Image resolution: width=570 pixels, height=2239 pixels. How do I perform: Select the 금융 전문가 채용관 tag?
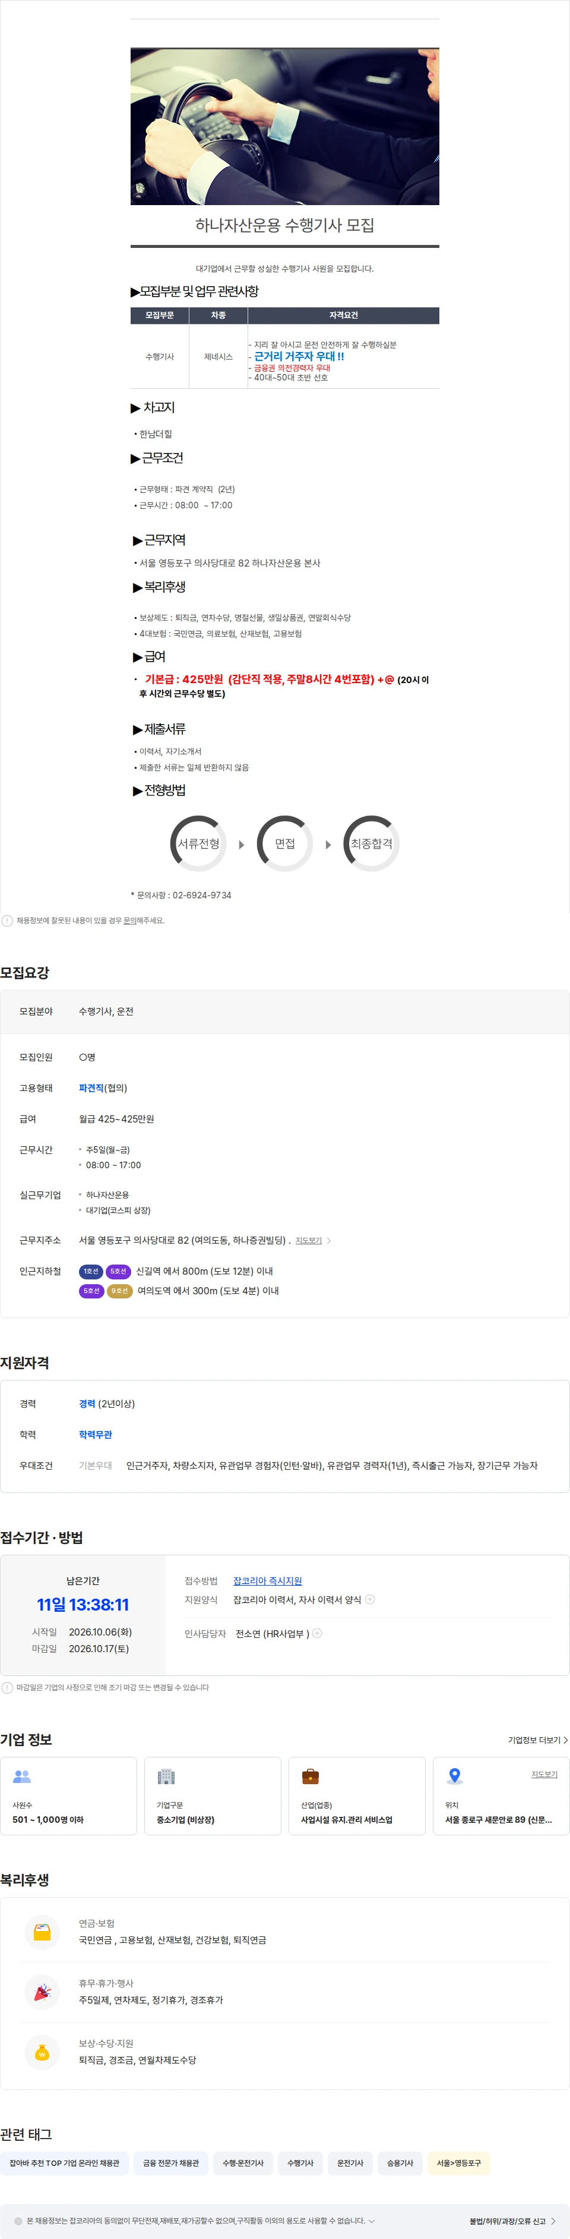click(171, 2163)
